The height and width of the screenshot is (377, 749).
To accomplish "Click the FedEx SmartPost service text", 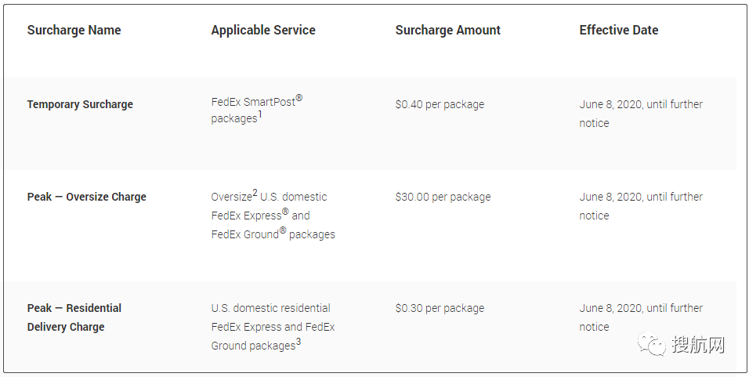I will (256, 102).
